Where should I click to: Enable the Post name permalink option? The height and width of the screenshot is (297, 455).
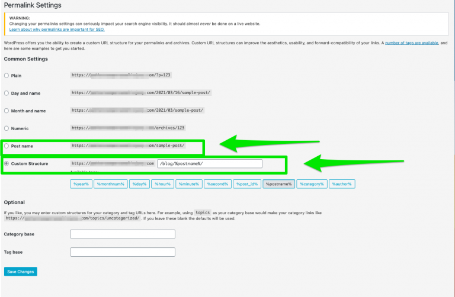pos(7,146)
